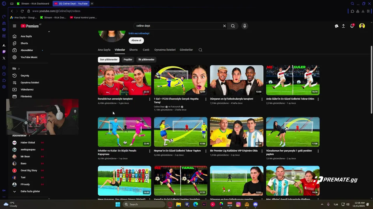Expand the Abonelikler section heading
This screenshot has height=209, width=373.
tap(21, 136)
